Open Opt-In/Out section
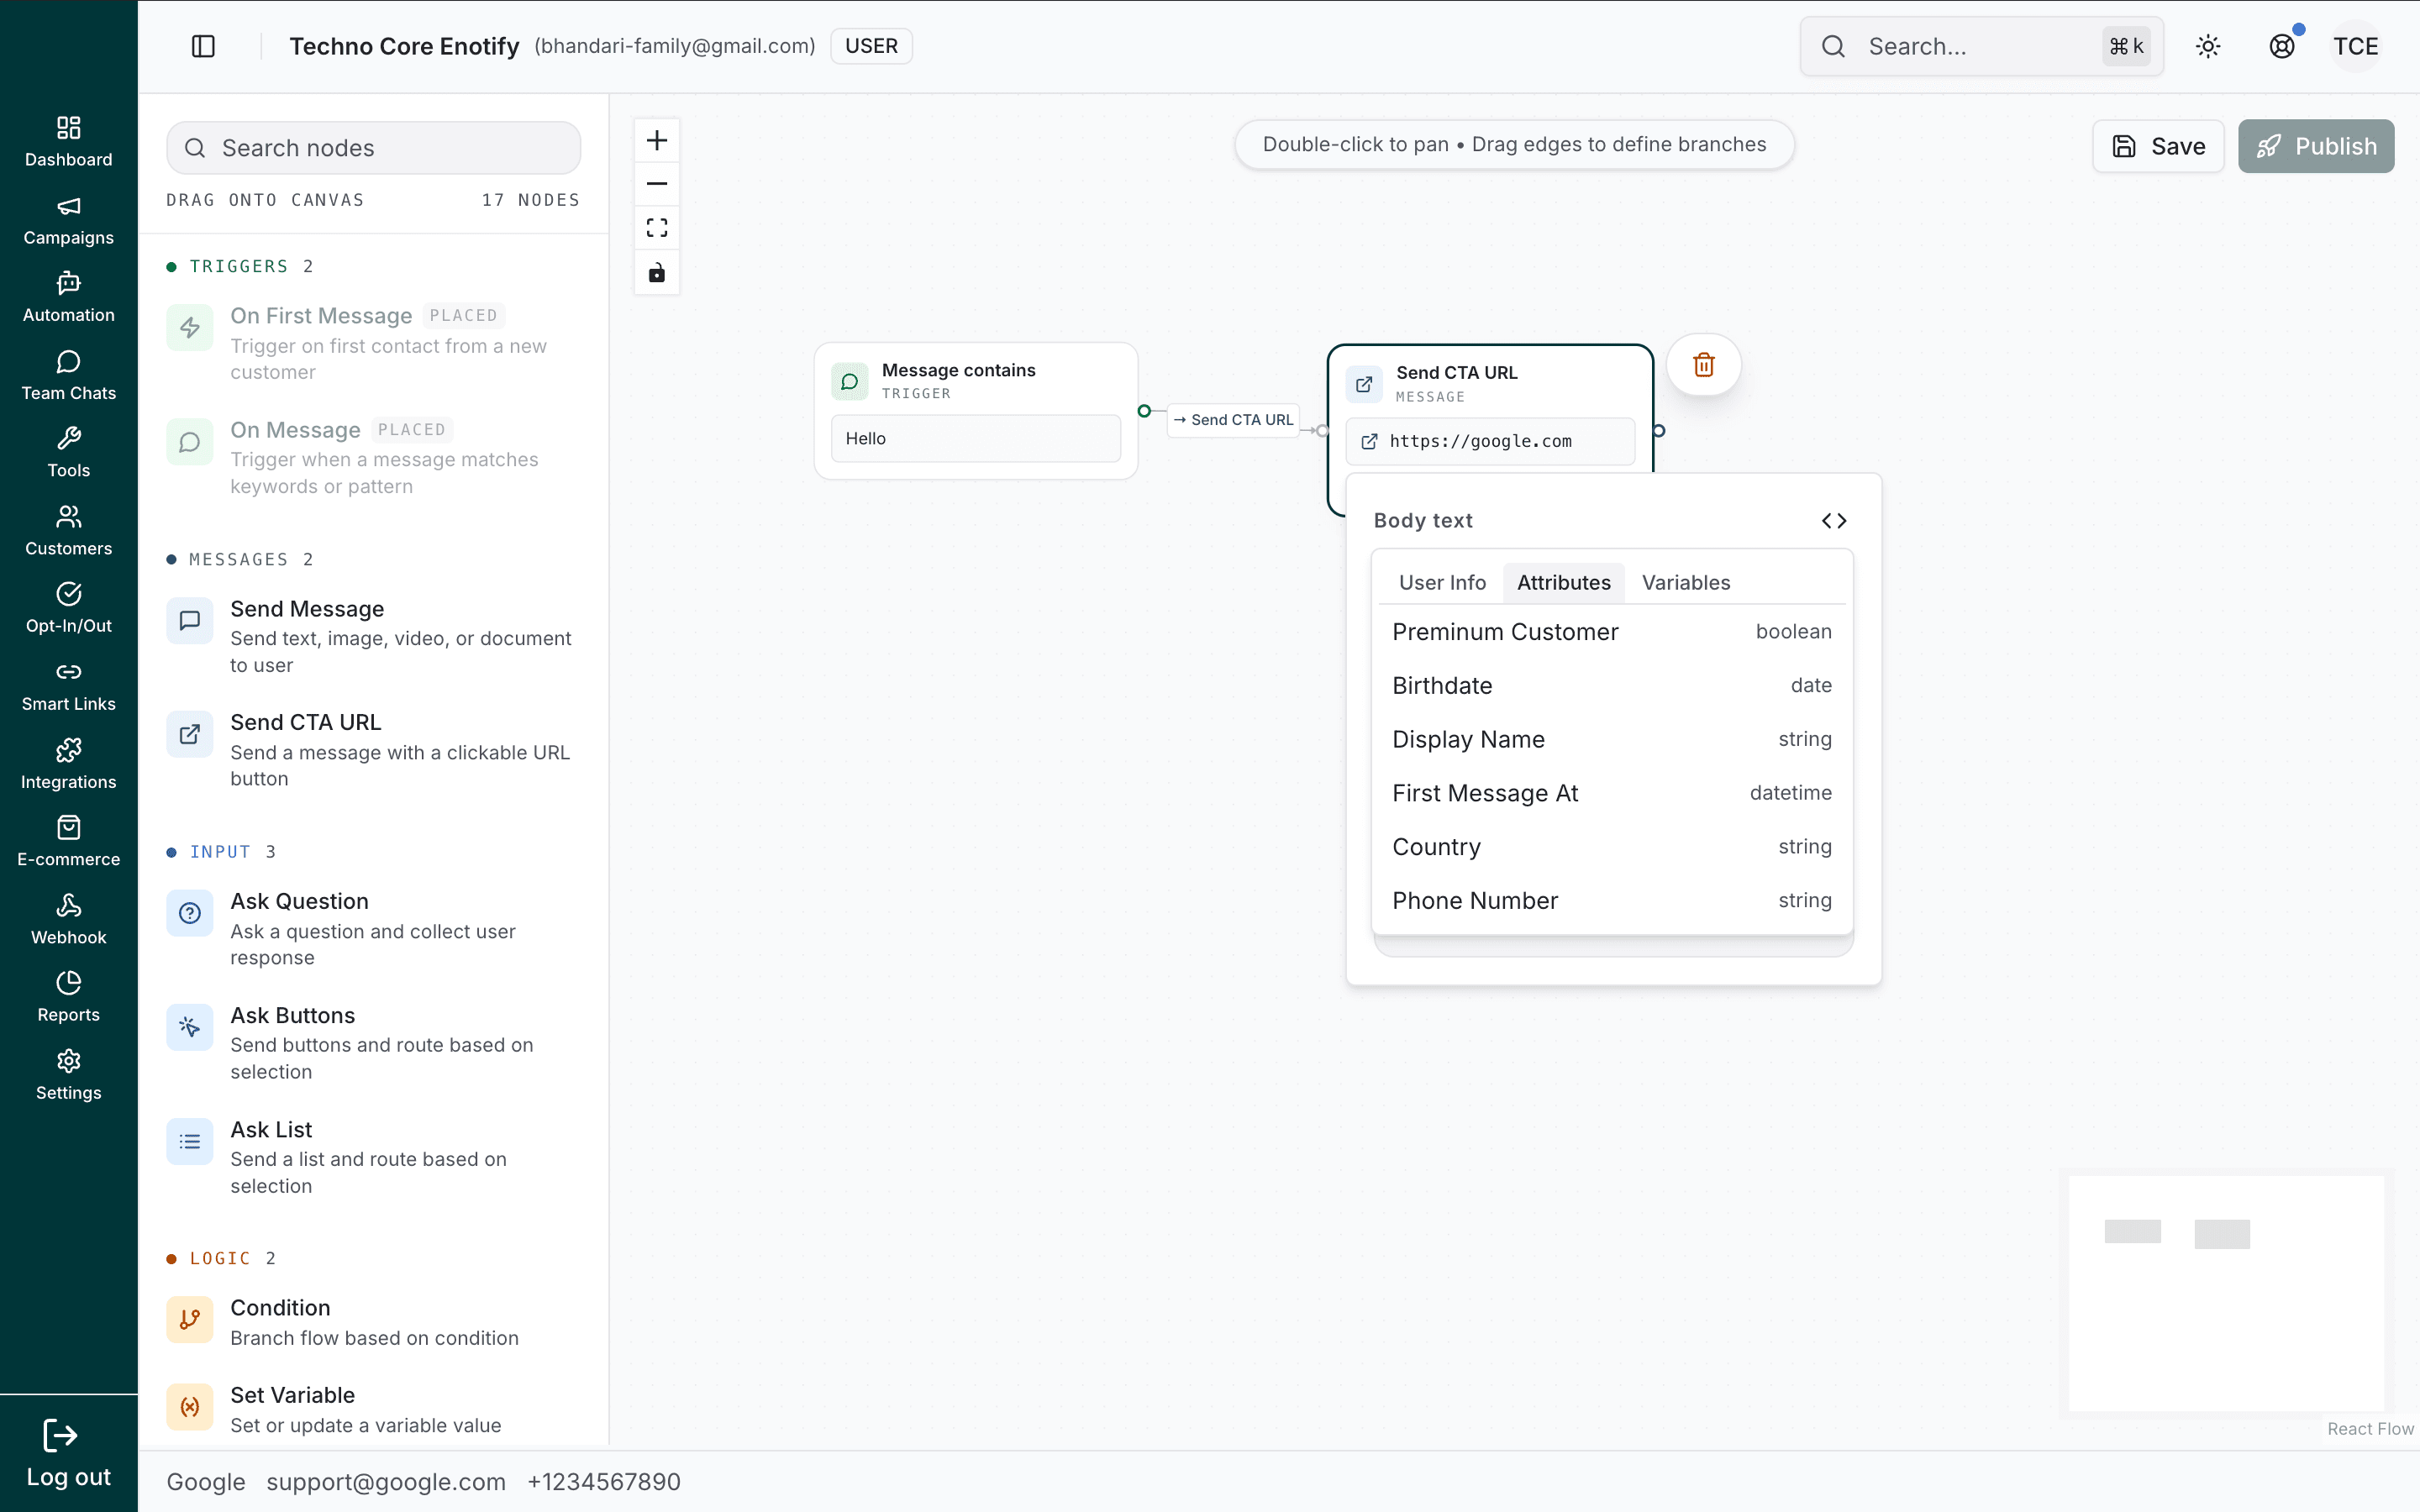Screen dimensions: 2420x1512 pyautogui.click(x=68, y=608)
